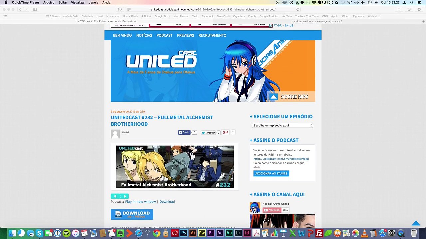
Task: Click the Safari URL address field
Action: 213,9
